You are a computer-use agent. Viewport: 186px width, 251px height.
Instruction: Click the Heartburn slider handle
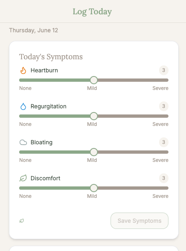pyautogui.click(x=94, y=80)
